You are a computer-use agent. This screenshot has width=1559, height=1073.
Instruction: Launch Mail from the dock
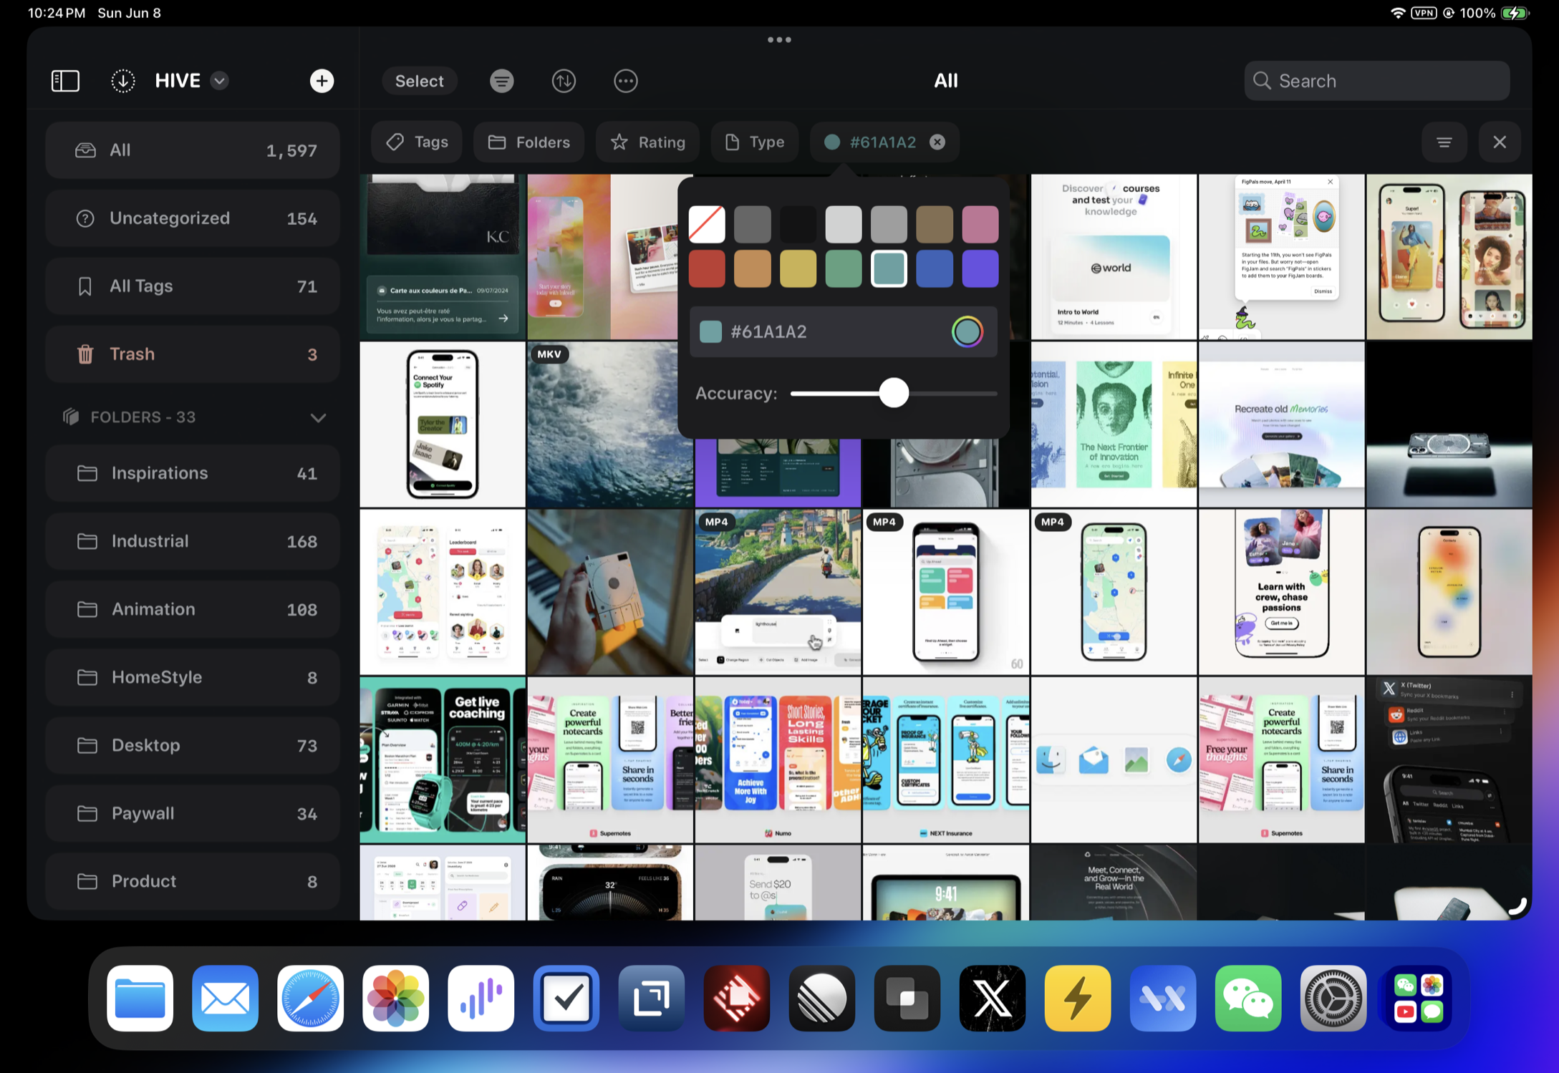(226, 998)
